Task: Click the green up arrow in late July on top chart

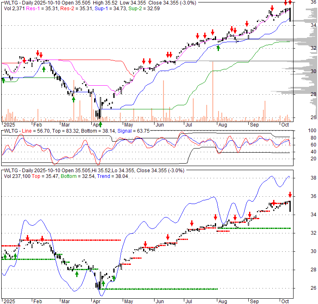Action: click(219, 48)
